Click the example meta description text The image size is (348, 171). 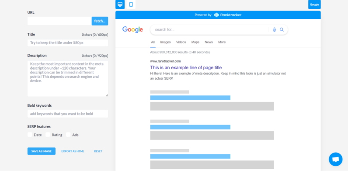(x=218, y=76)
